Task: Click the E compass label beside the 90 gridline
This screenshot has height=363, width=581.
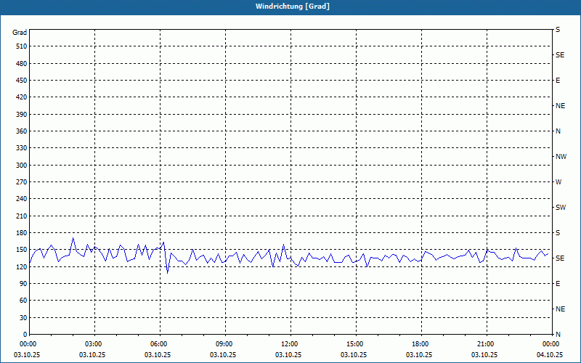Action: pos(558,284)
